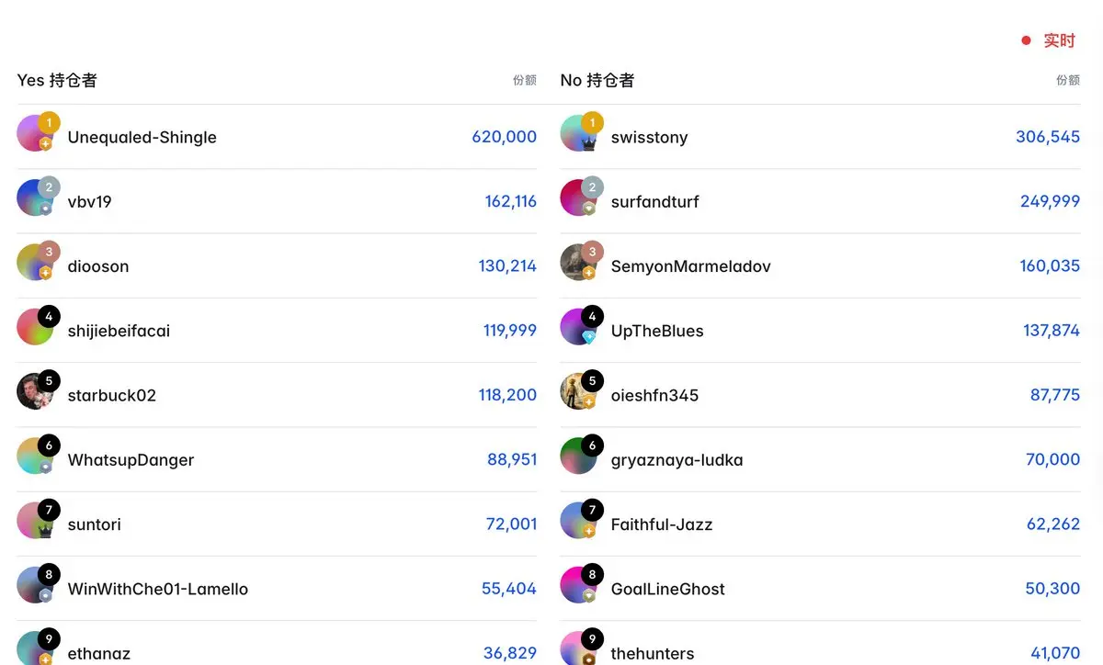Open shijiebeifacai username link
Screen dimensions: 1103x665
(x=119, y=331)
